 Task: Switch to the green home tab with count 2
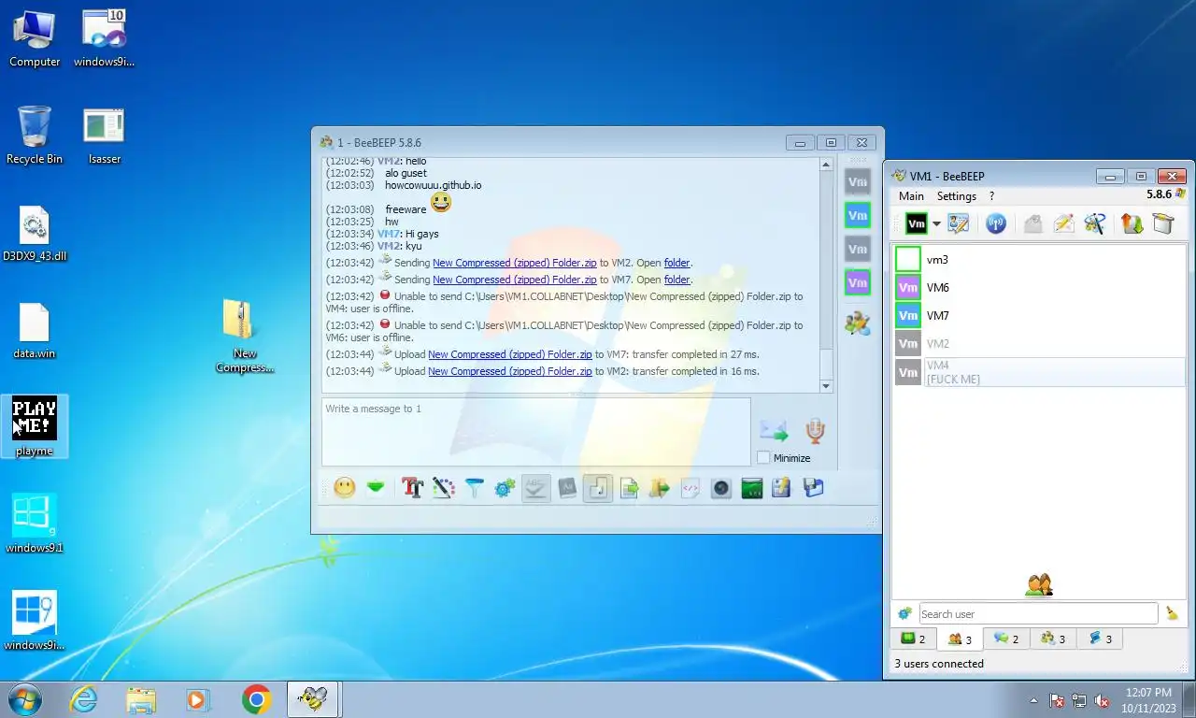tap(913, 639)
